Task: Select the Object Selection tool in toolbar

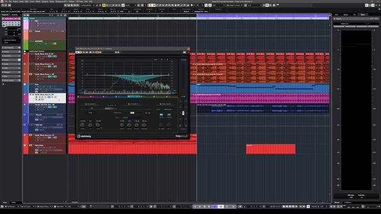Action: pyautogui.click(x=151, y=5)
